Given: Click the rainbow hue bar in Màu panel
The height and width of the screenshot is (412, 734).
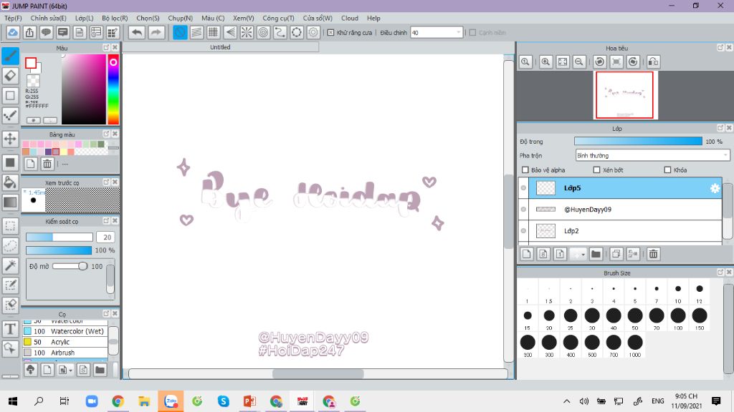Looking at the screenshot, I should (x=113, y=89).
